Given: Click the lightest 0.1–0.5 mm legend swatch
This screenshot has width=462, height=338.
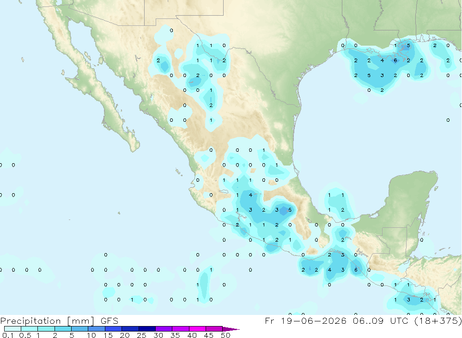Looking at the screenshot, I should 12,329.
